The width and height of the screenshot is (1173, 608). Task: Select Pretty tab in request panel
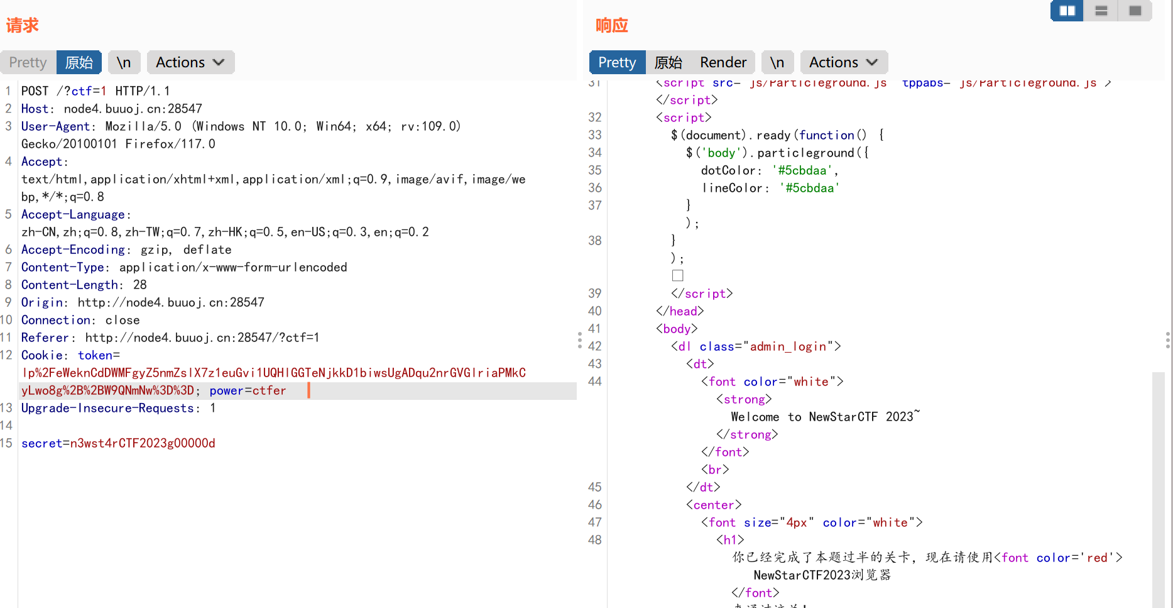click(28, 62)
